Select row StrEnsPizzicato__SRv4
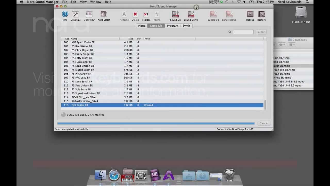330x186 pixels. [x=162, y=101]
